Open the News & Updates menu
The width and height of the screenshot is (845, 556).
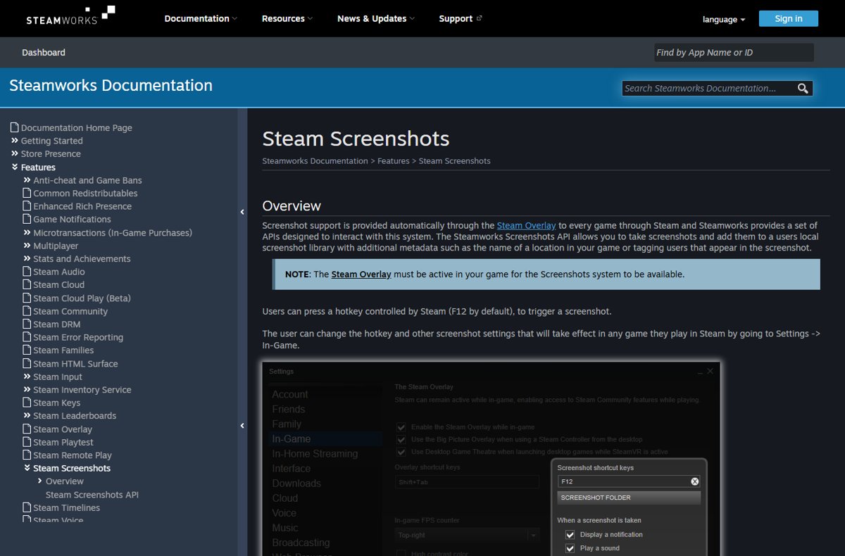[x=376, y=18]
